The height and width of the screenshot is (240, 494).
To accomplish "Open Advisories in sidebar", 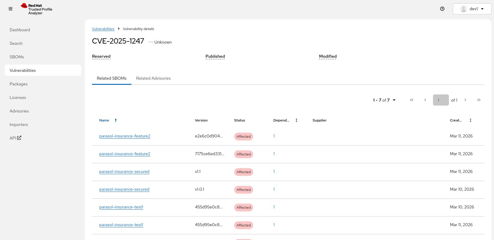I will [x=43, y=111].
